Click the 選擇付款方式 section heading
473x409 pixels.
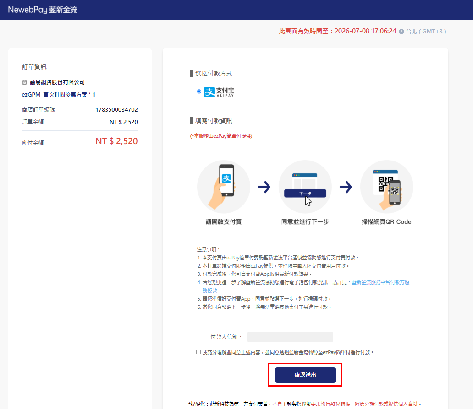(214, 74)
